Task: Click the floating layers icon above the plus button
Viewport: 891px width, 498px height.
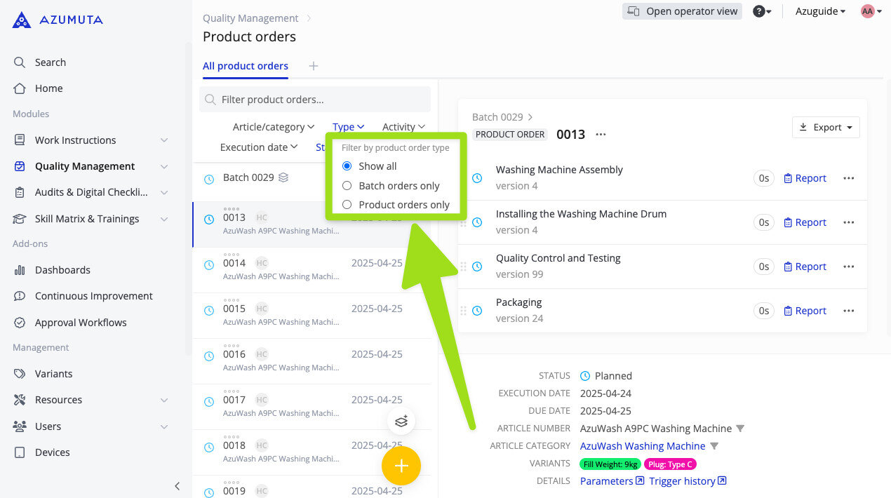Action: 401,421
